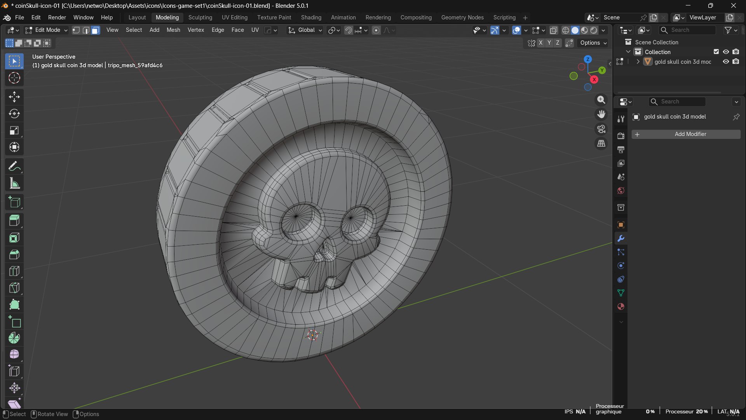
Task: Switch to UV Editing workspace tab
Action: click(x=234, y=17)
